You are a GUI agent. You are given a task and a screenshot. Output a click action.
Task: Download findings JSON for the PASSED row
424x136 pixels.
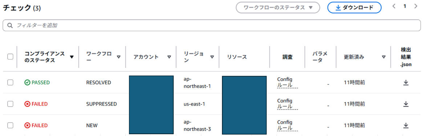[405, 83]
